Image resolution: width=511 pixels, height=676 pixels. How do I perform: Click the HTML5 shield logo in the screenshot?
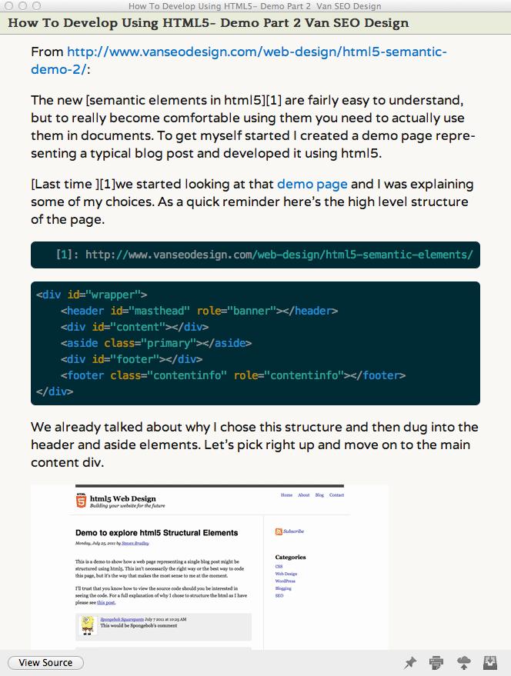pyautogui.click(x=81, y=501)
